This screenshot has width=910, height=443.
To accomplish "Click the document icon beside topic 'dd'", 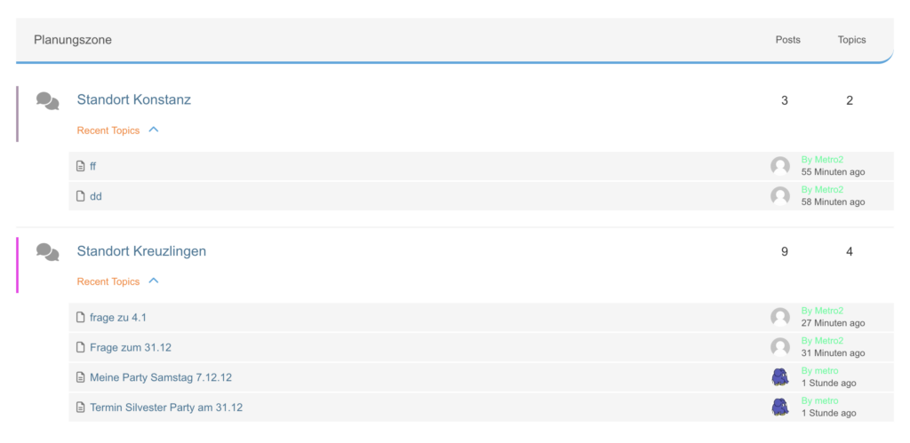I will pos(81,196).
